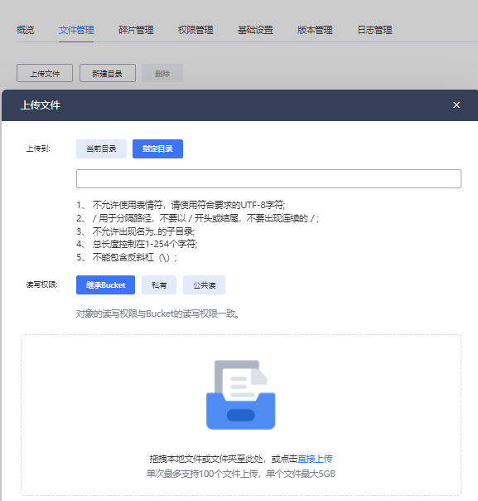Click the file tray upload illustration
The image size is (478, 501).
pyautogui.click(x=241, y=395)
